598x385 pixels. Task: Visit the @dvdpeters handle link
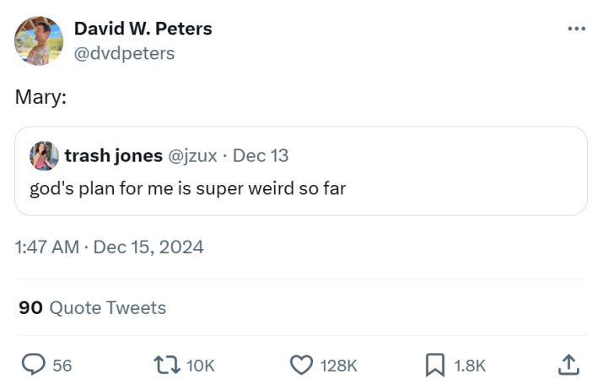[124, 52]
